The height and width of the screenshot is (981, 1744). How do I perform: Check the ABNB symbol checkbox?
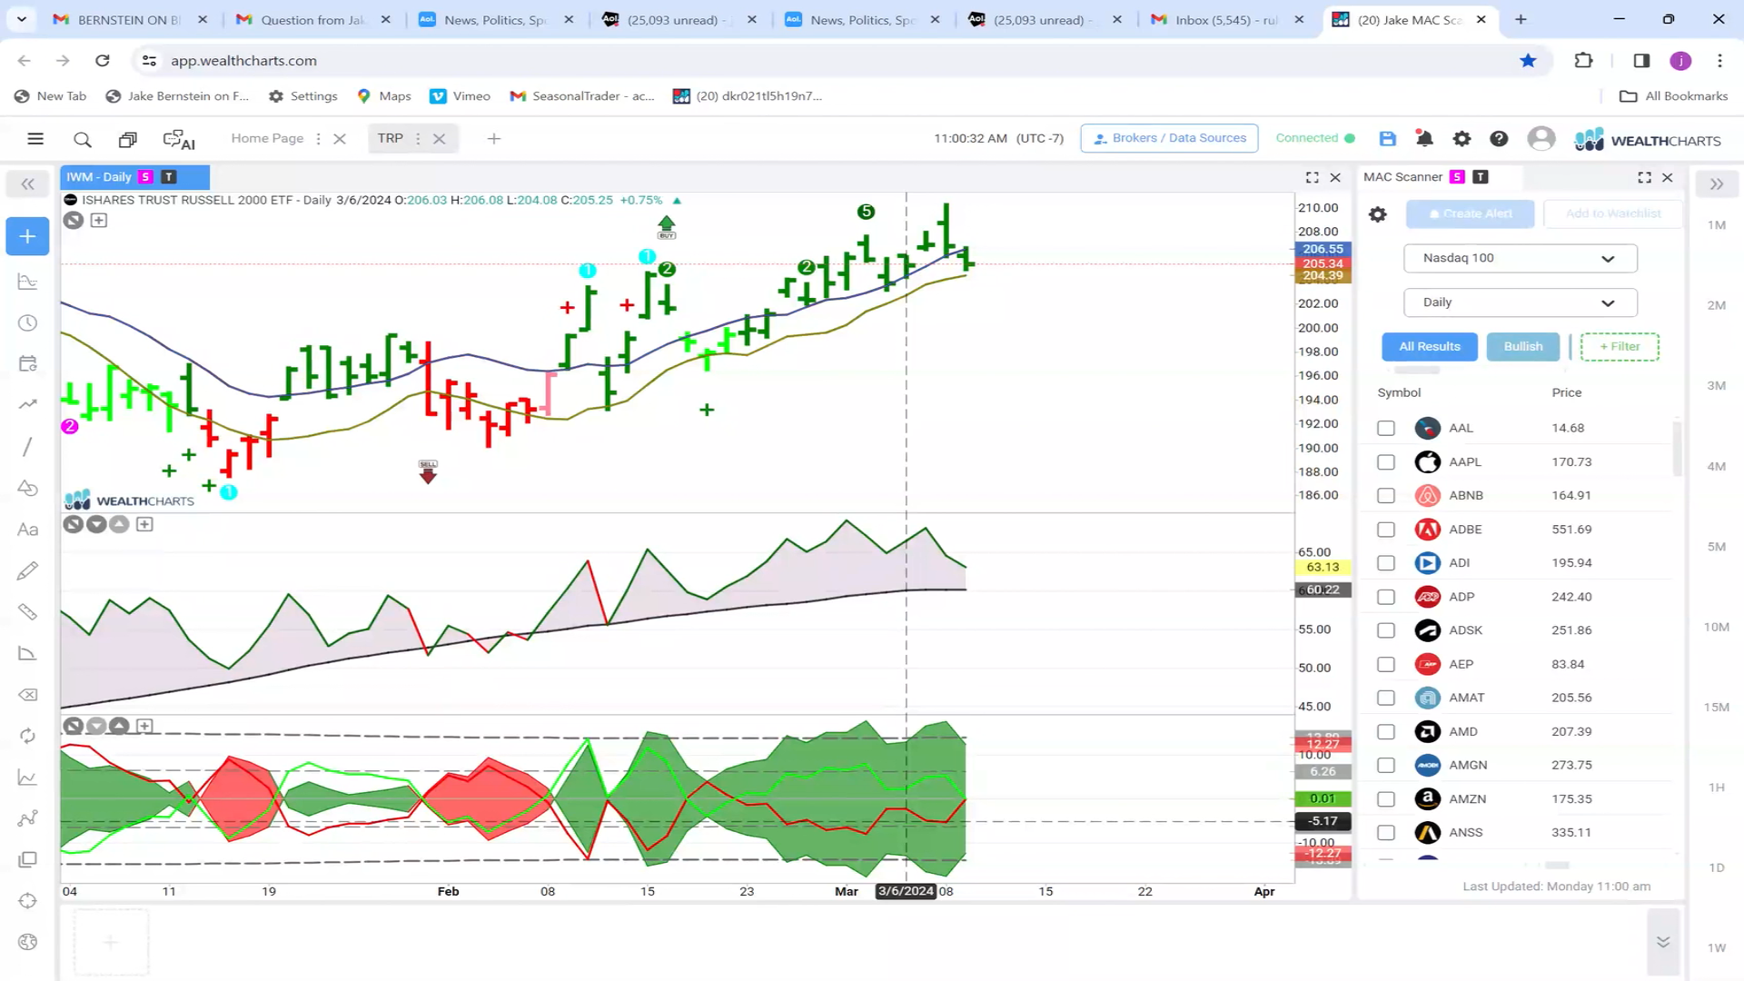tap(1385, 495)
